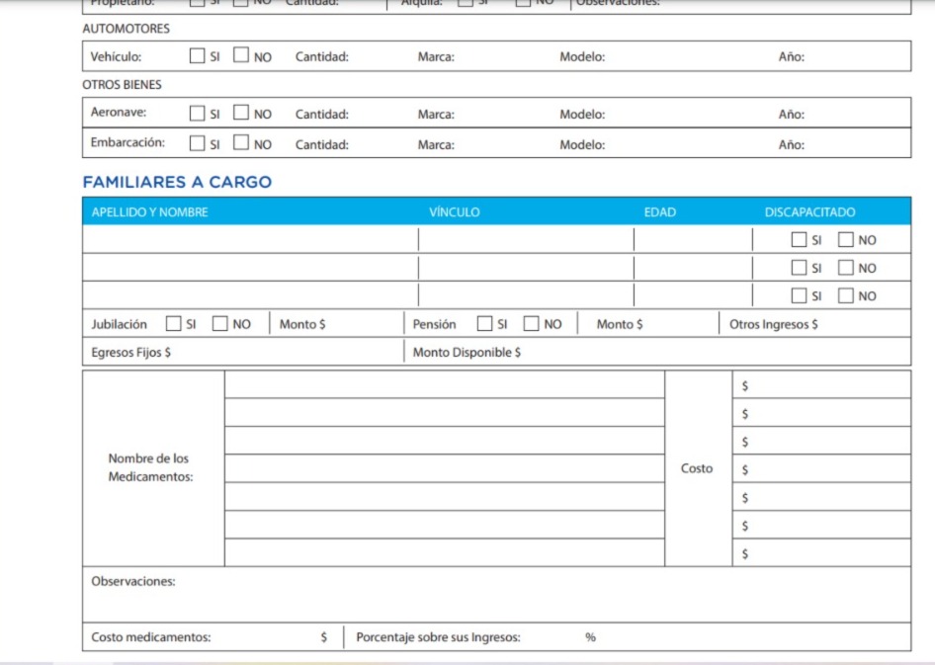Image resolution: width=935 pixels, height=665 pixels.
Task: Click last medication cost $ cell
Action: [x=821, y=552]
